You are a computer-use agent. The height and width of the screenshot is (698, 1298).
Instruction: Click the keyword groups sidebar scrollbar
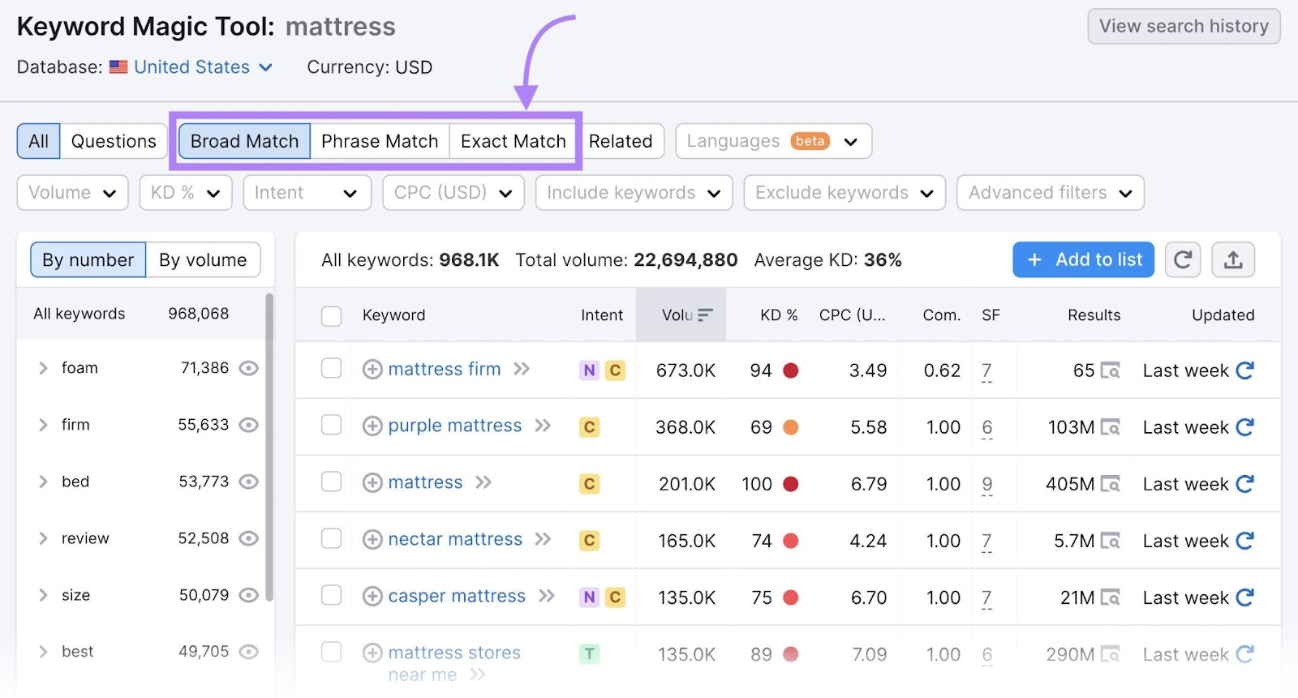point(269,447)
